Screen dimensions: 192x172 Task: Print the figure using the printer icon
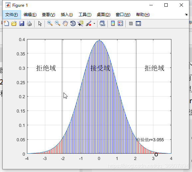[x=29, y=23]
